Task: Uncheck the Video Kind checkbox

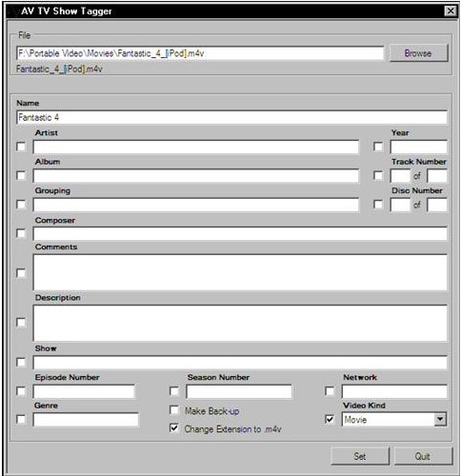Action: point(330,419)
